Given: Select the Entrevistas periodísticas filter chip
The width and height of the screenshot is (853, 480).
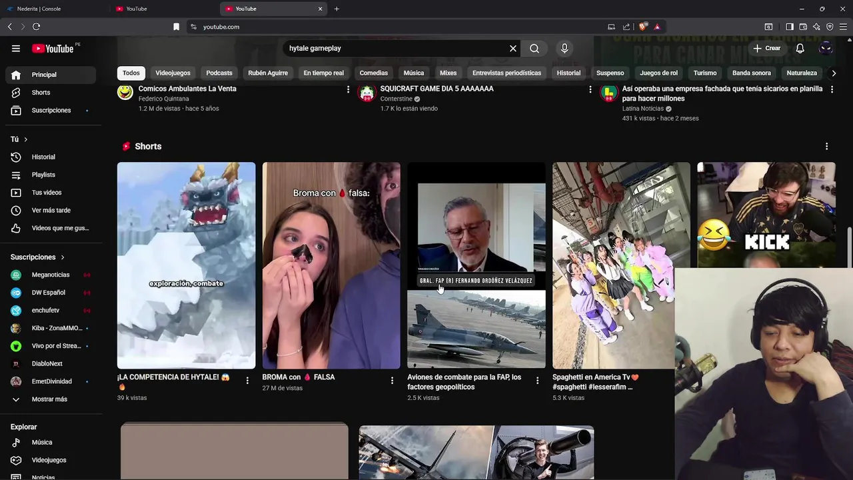Looking at the screenshot, I should (506, 73).
